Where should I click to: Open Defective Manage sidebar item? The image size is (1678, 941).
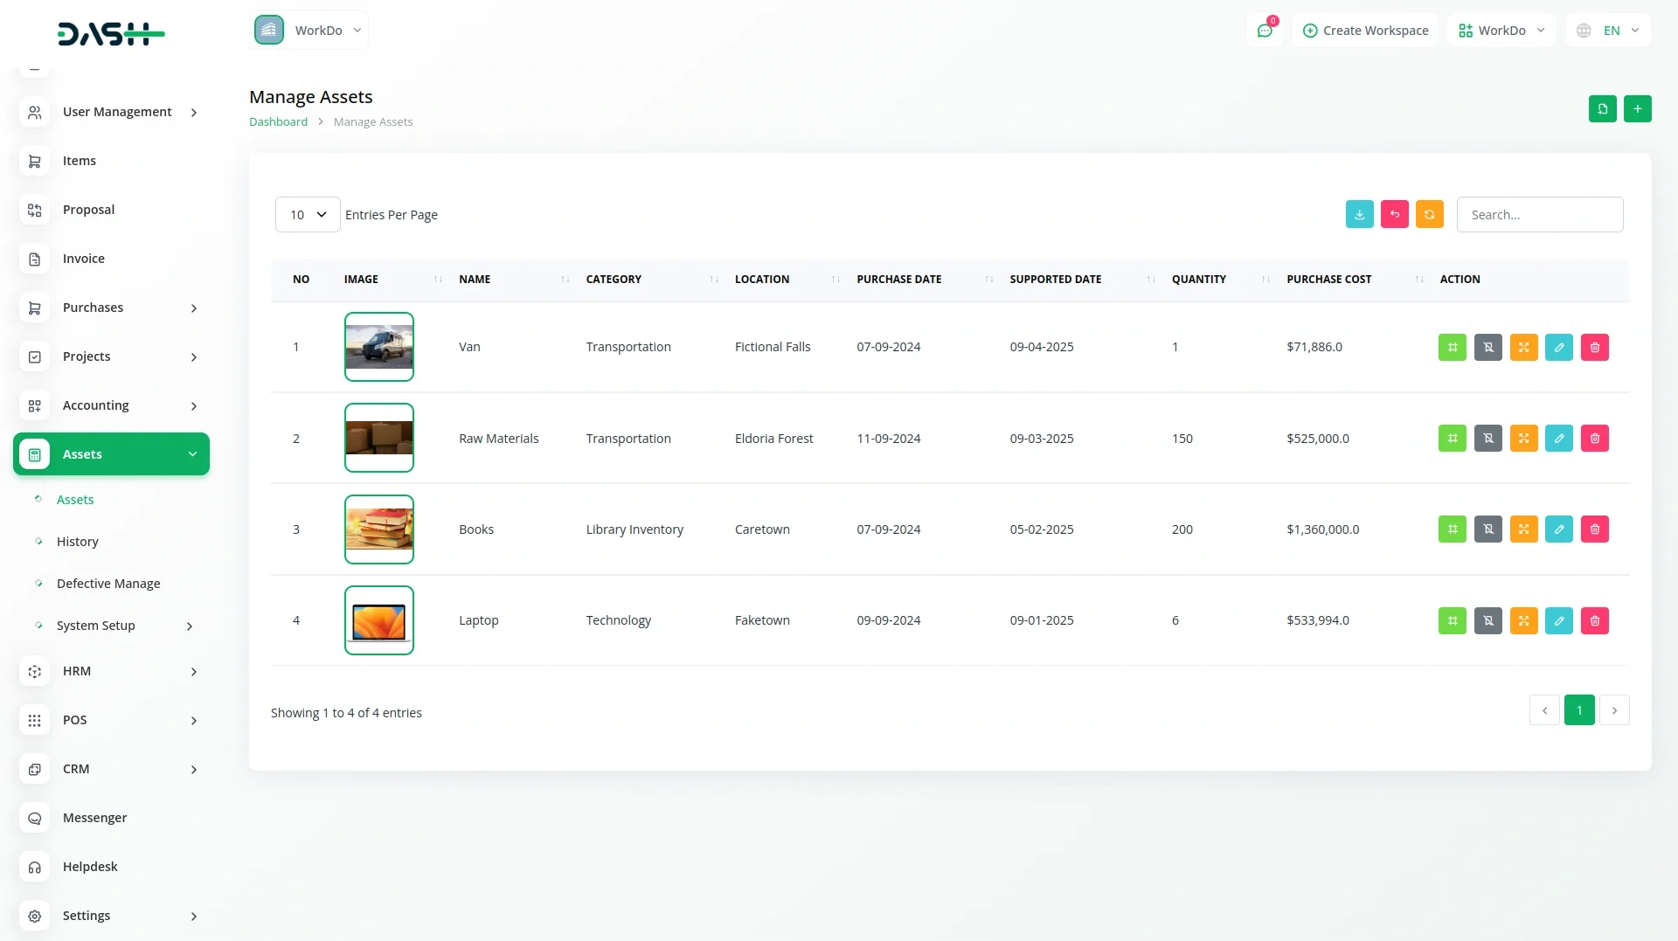(x=108, y=584)
